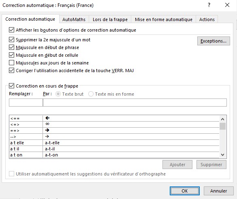Click the Supprimer button

(211, 165)
